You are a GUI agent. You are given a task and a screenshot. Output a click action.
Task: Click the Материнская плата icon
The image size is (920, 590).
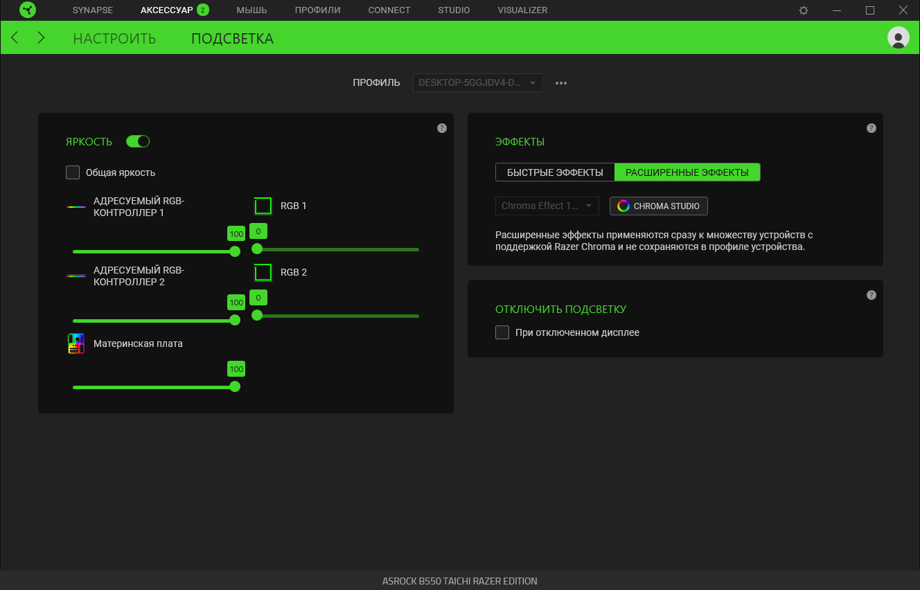coord(76,343)
